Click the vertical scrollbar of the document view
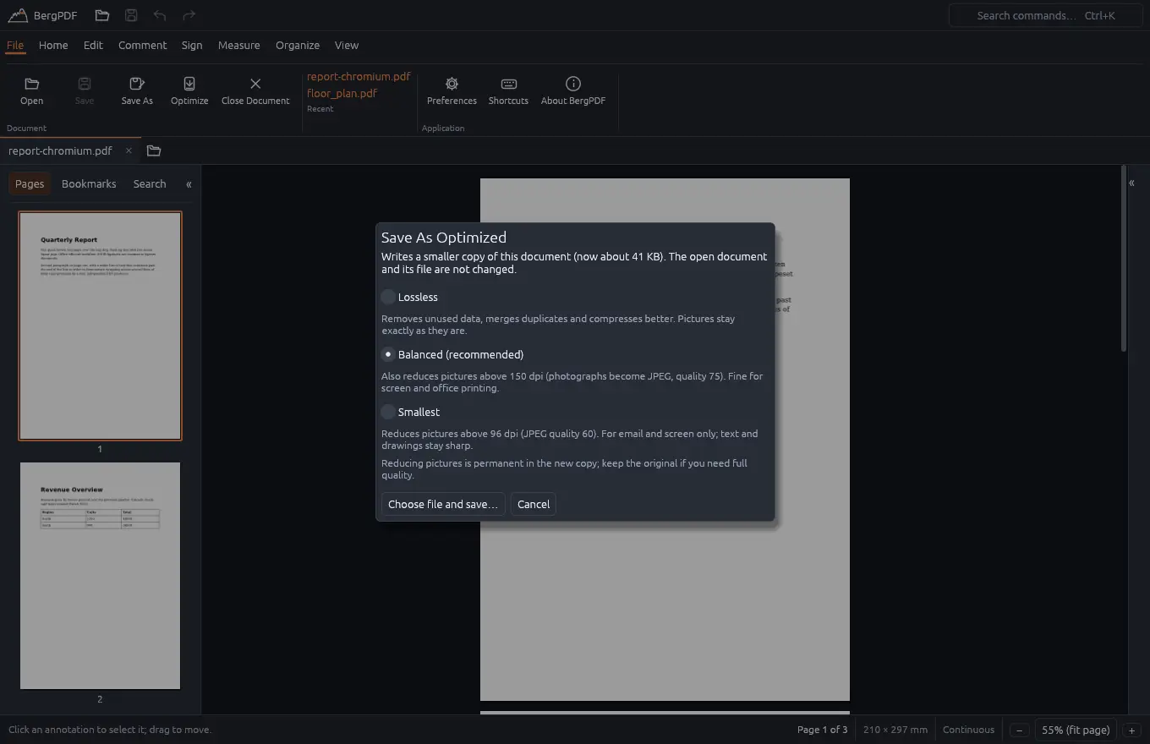The image size is (1150, 744). pyautogui.click(x=1124, y=260)
